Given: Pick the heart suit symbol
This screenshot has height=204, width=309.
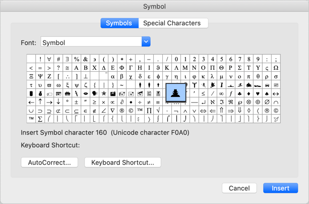Looking at the screenshot, I should tap(258, 93).
